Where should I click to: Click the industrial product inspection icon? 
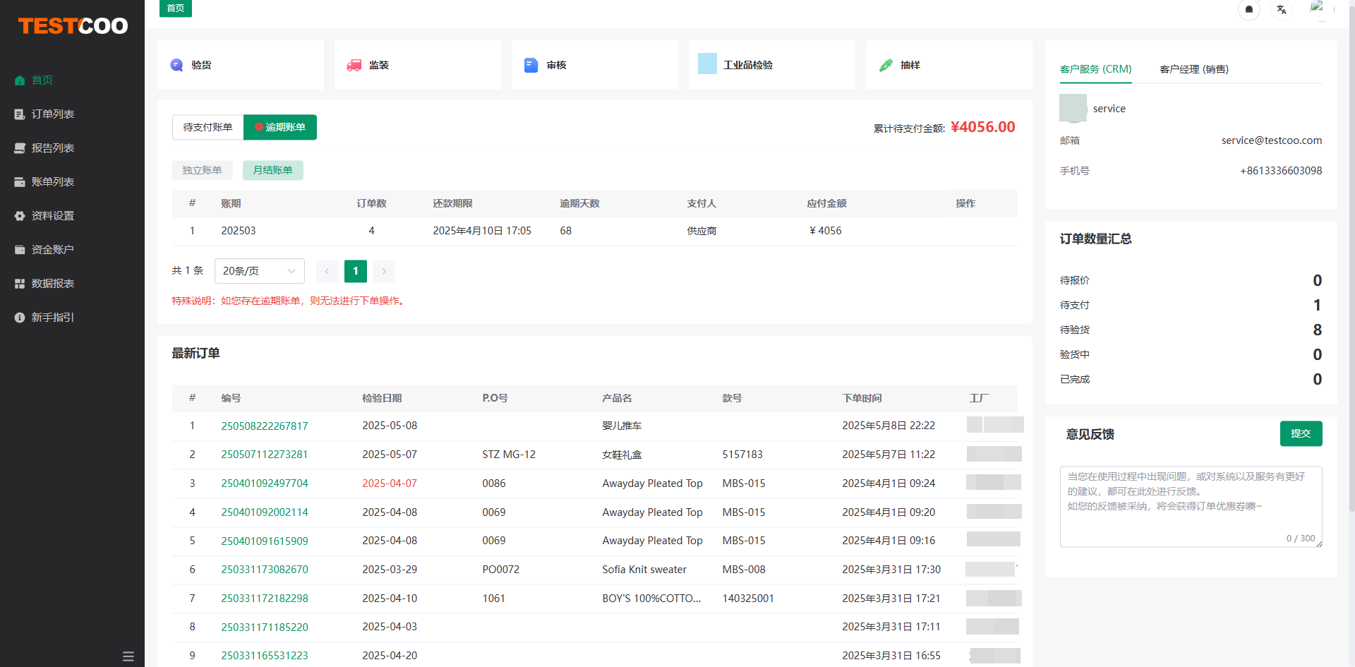pyautogui.click(x=707, y=64)
